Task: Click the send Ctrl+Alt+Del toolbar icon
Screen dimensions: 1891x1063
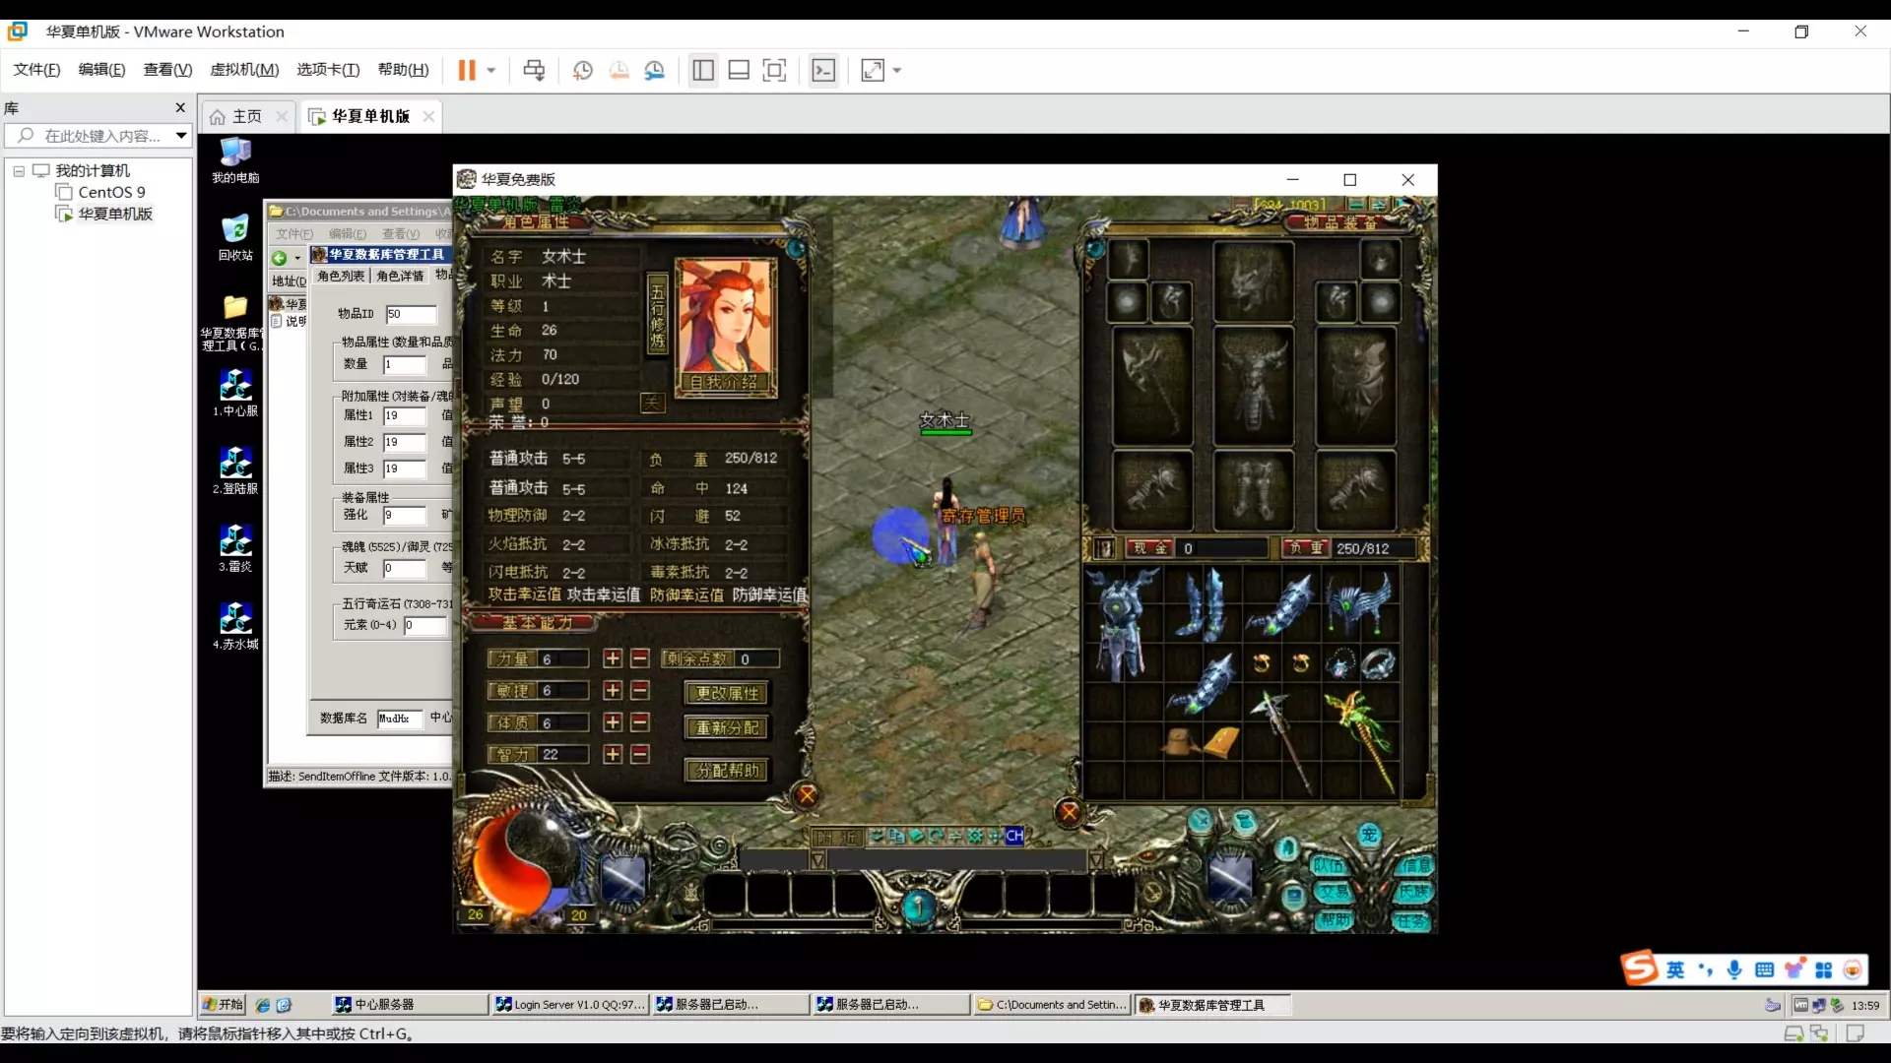Action: [x=534, y=70]
